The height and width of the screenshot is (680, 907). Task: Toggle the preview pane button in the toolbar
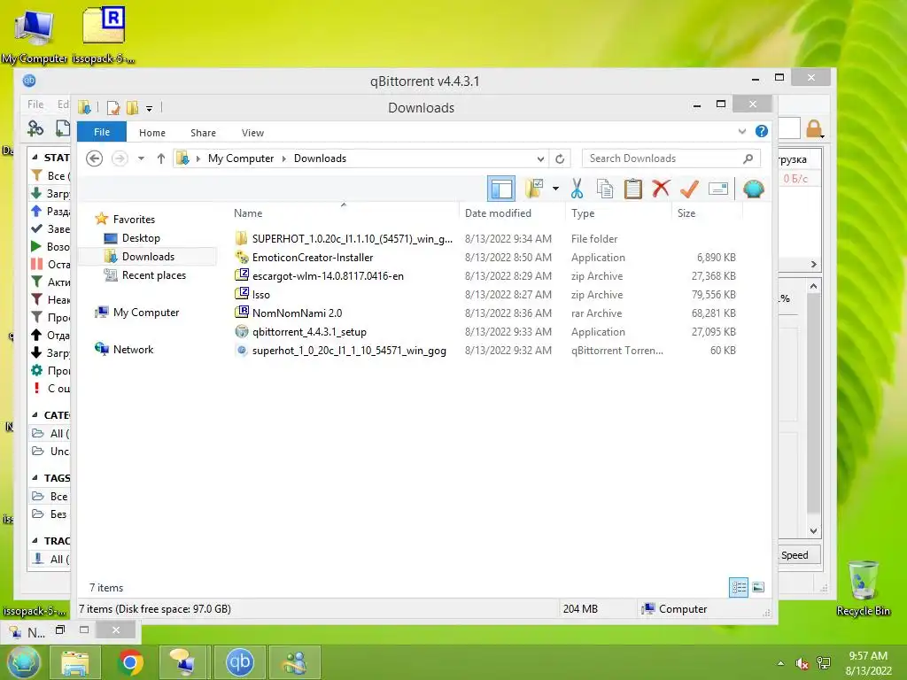tap(501, 189)
